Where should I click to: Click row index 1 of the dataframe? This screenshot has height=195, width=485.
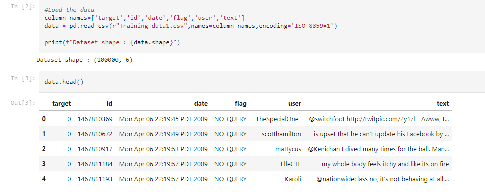(x=44, y=134)
